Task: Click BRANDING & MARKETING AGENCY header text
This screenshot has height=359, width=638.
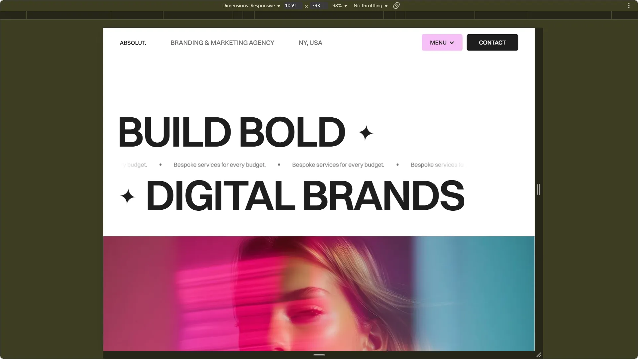Action: (222, 43)
